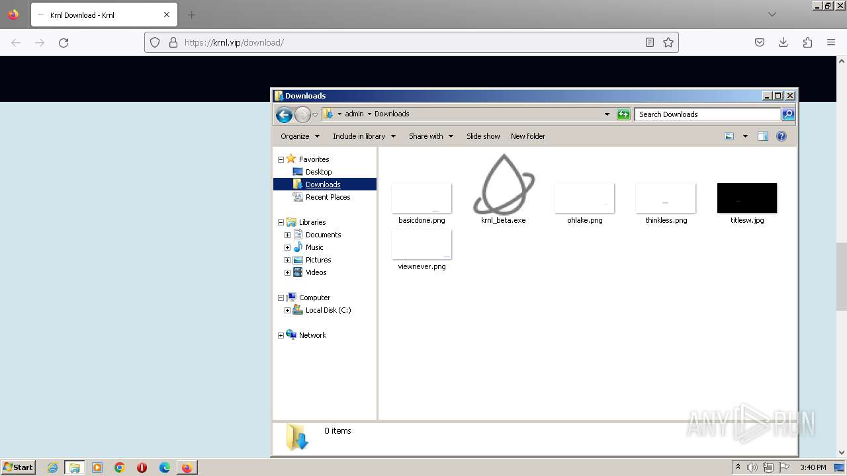Select titlesw.jpg file thumbnail
This screenshot has width=847, height=476.
tap(747, 198)
